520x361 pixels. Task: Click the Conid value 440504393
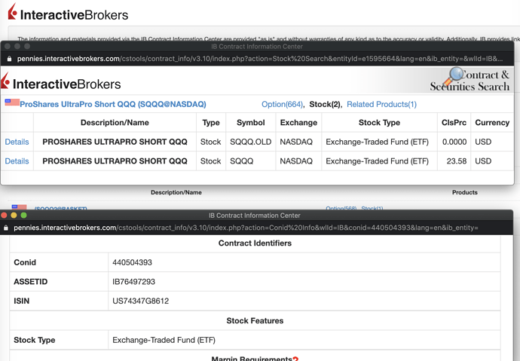(132, 262)
